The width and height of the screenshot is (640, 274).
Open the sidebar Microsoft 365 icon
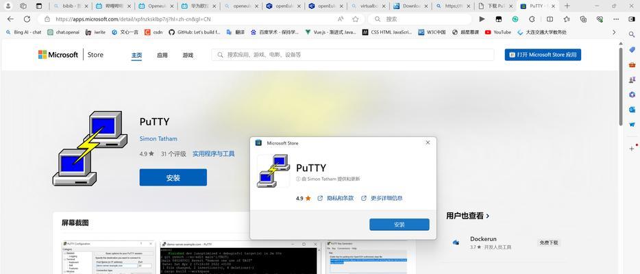click(632, 95)
